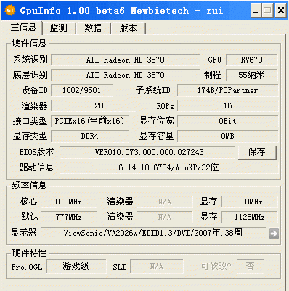Viewport: 289px width, 291px height.
Task: Click the 系统识别 field showing ATI Radeon HD 3870
Action: (x=126, y=60)
